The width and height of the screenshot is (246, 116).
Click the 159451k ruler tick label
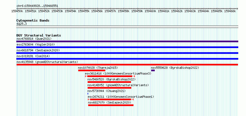pyautogui.click(x=31, y=11)
